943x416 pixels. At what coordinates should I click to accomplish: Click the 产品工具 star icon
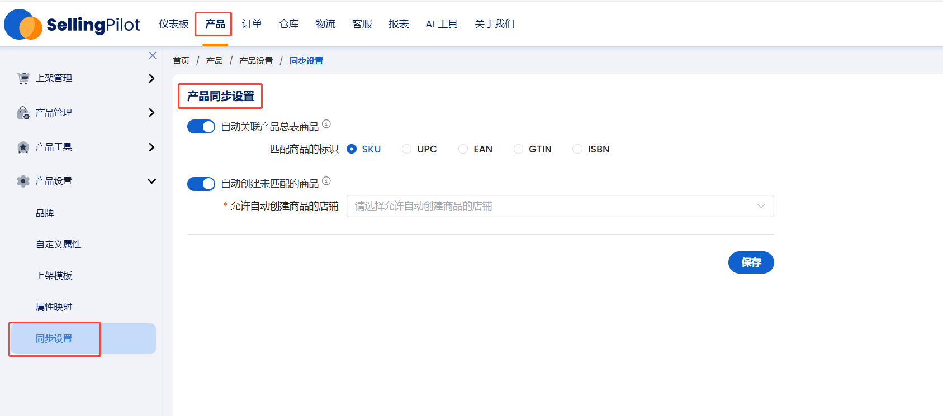[23, 147]
